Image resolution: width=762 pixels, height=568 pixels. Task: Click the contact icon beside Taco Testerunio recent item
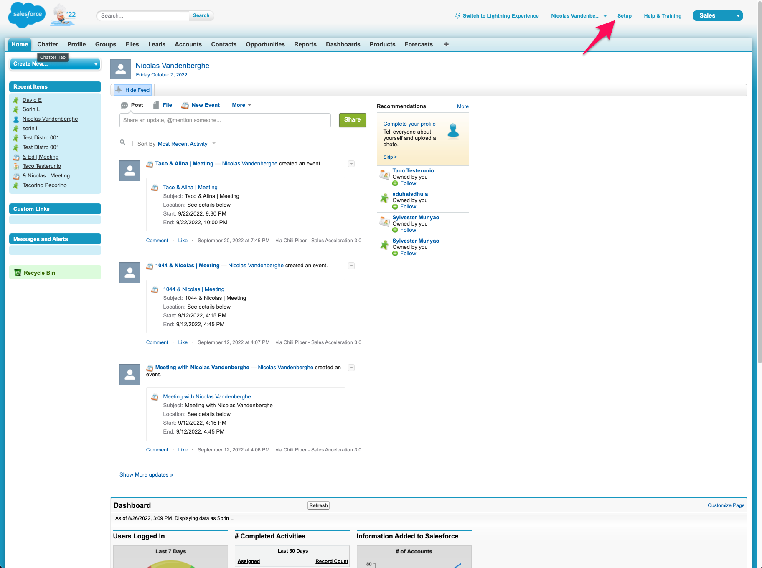click(16, 166)
